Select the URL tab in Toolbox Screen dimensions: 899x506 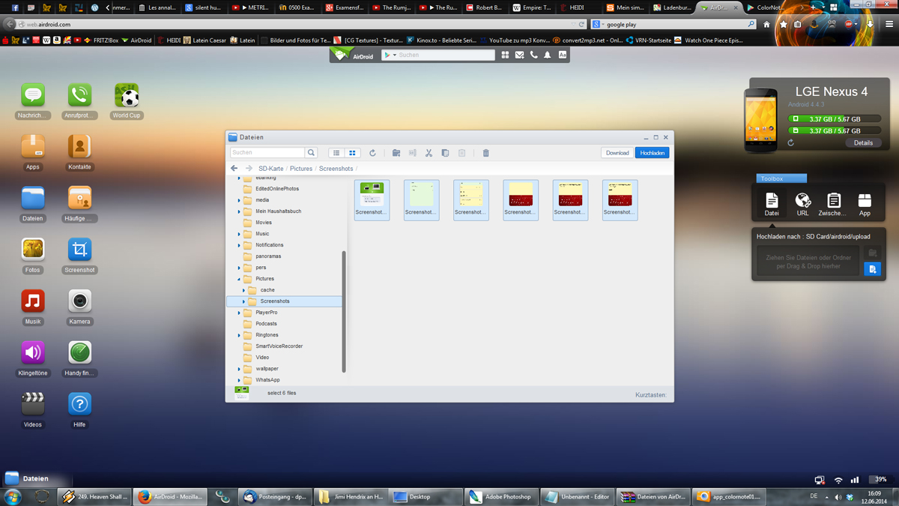tap(802, 203)
